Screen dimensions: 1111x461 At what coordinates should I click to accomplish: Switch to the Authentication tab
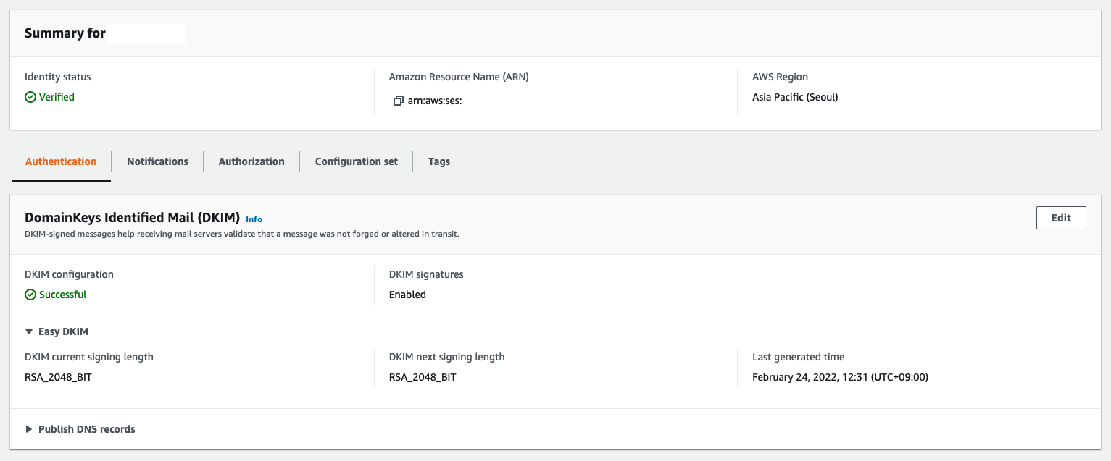(x=61, y=161)
